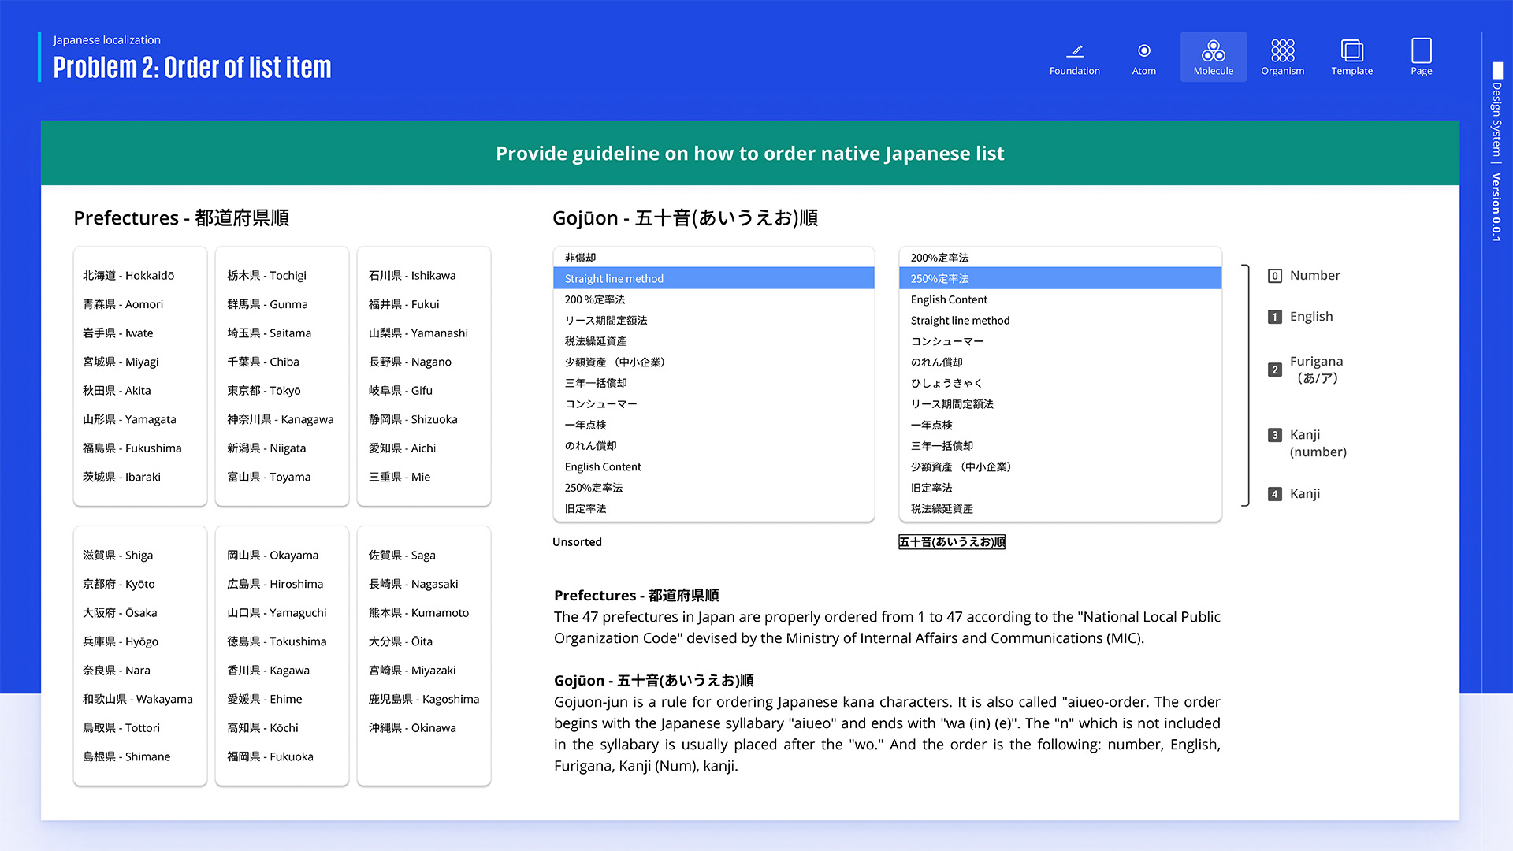Click the number 4 badge beside Kanji
The height and width of the screenshot is (851, 1513).
(1275, 494)
